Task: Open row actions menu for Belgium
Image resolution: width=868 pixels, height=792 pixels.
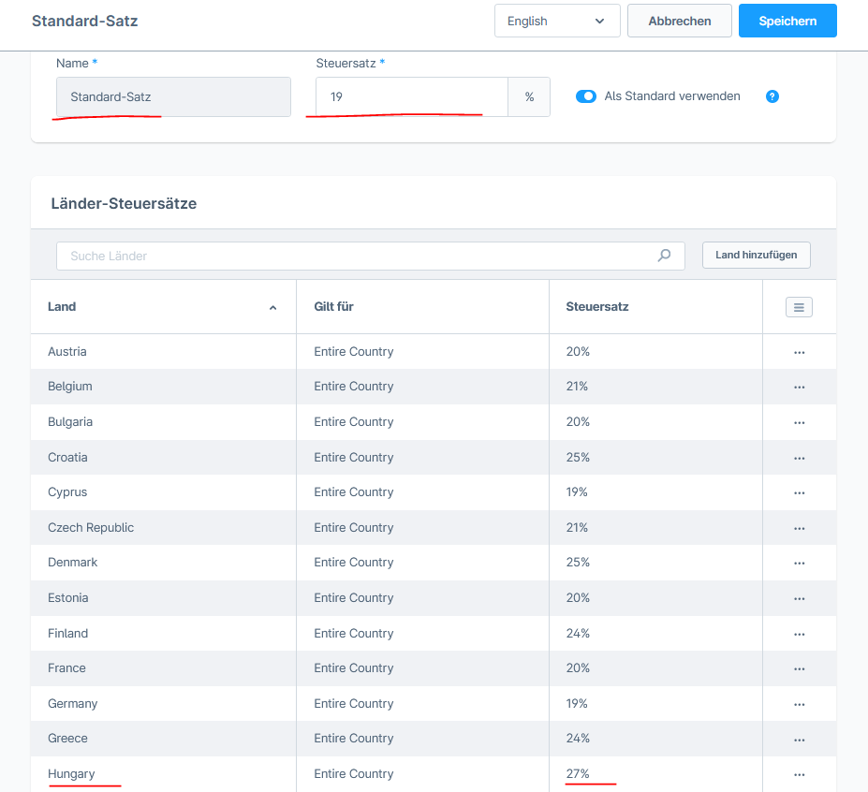Action: click(x=799, y=387)
